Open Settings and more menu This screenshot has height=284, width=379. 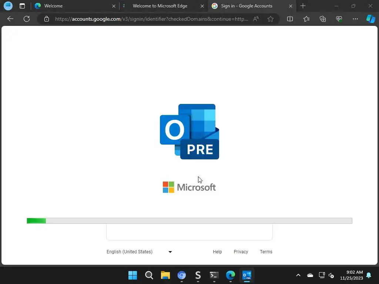(x=355, y=19)
